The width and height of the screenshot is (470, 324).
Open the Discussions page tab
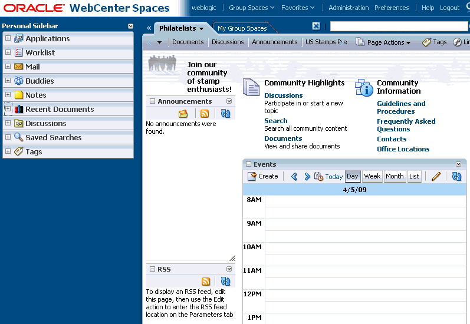(228, 42)
